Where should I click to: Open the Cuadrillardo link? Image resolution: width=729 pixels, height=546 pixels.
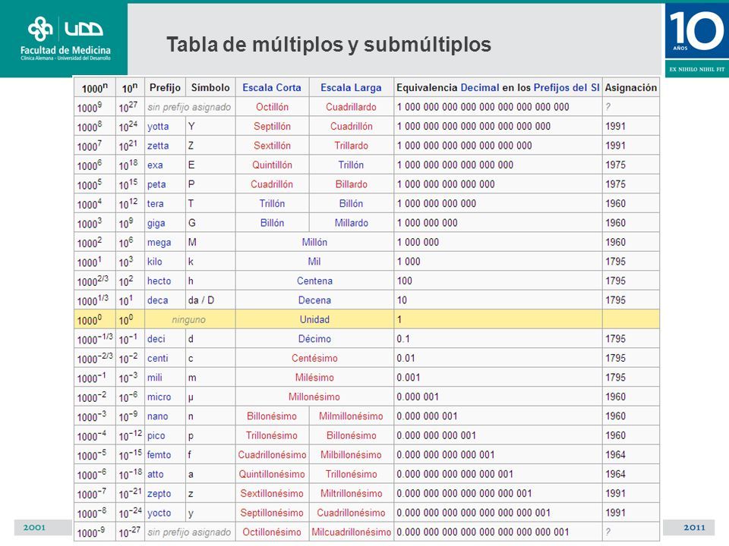(351, 107)
